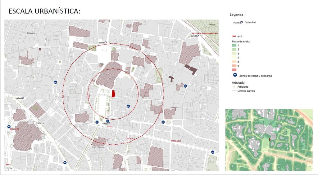This screenshot has width=318, height=175.
Task: Open the noise map thumbnail
Action: pos(269,140)
